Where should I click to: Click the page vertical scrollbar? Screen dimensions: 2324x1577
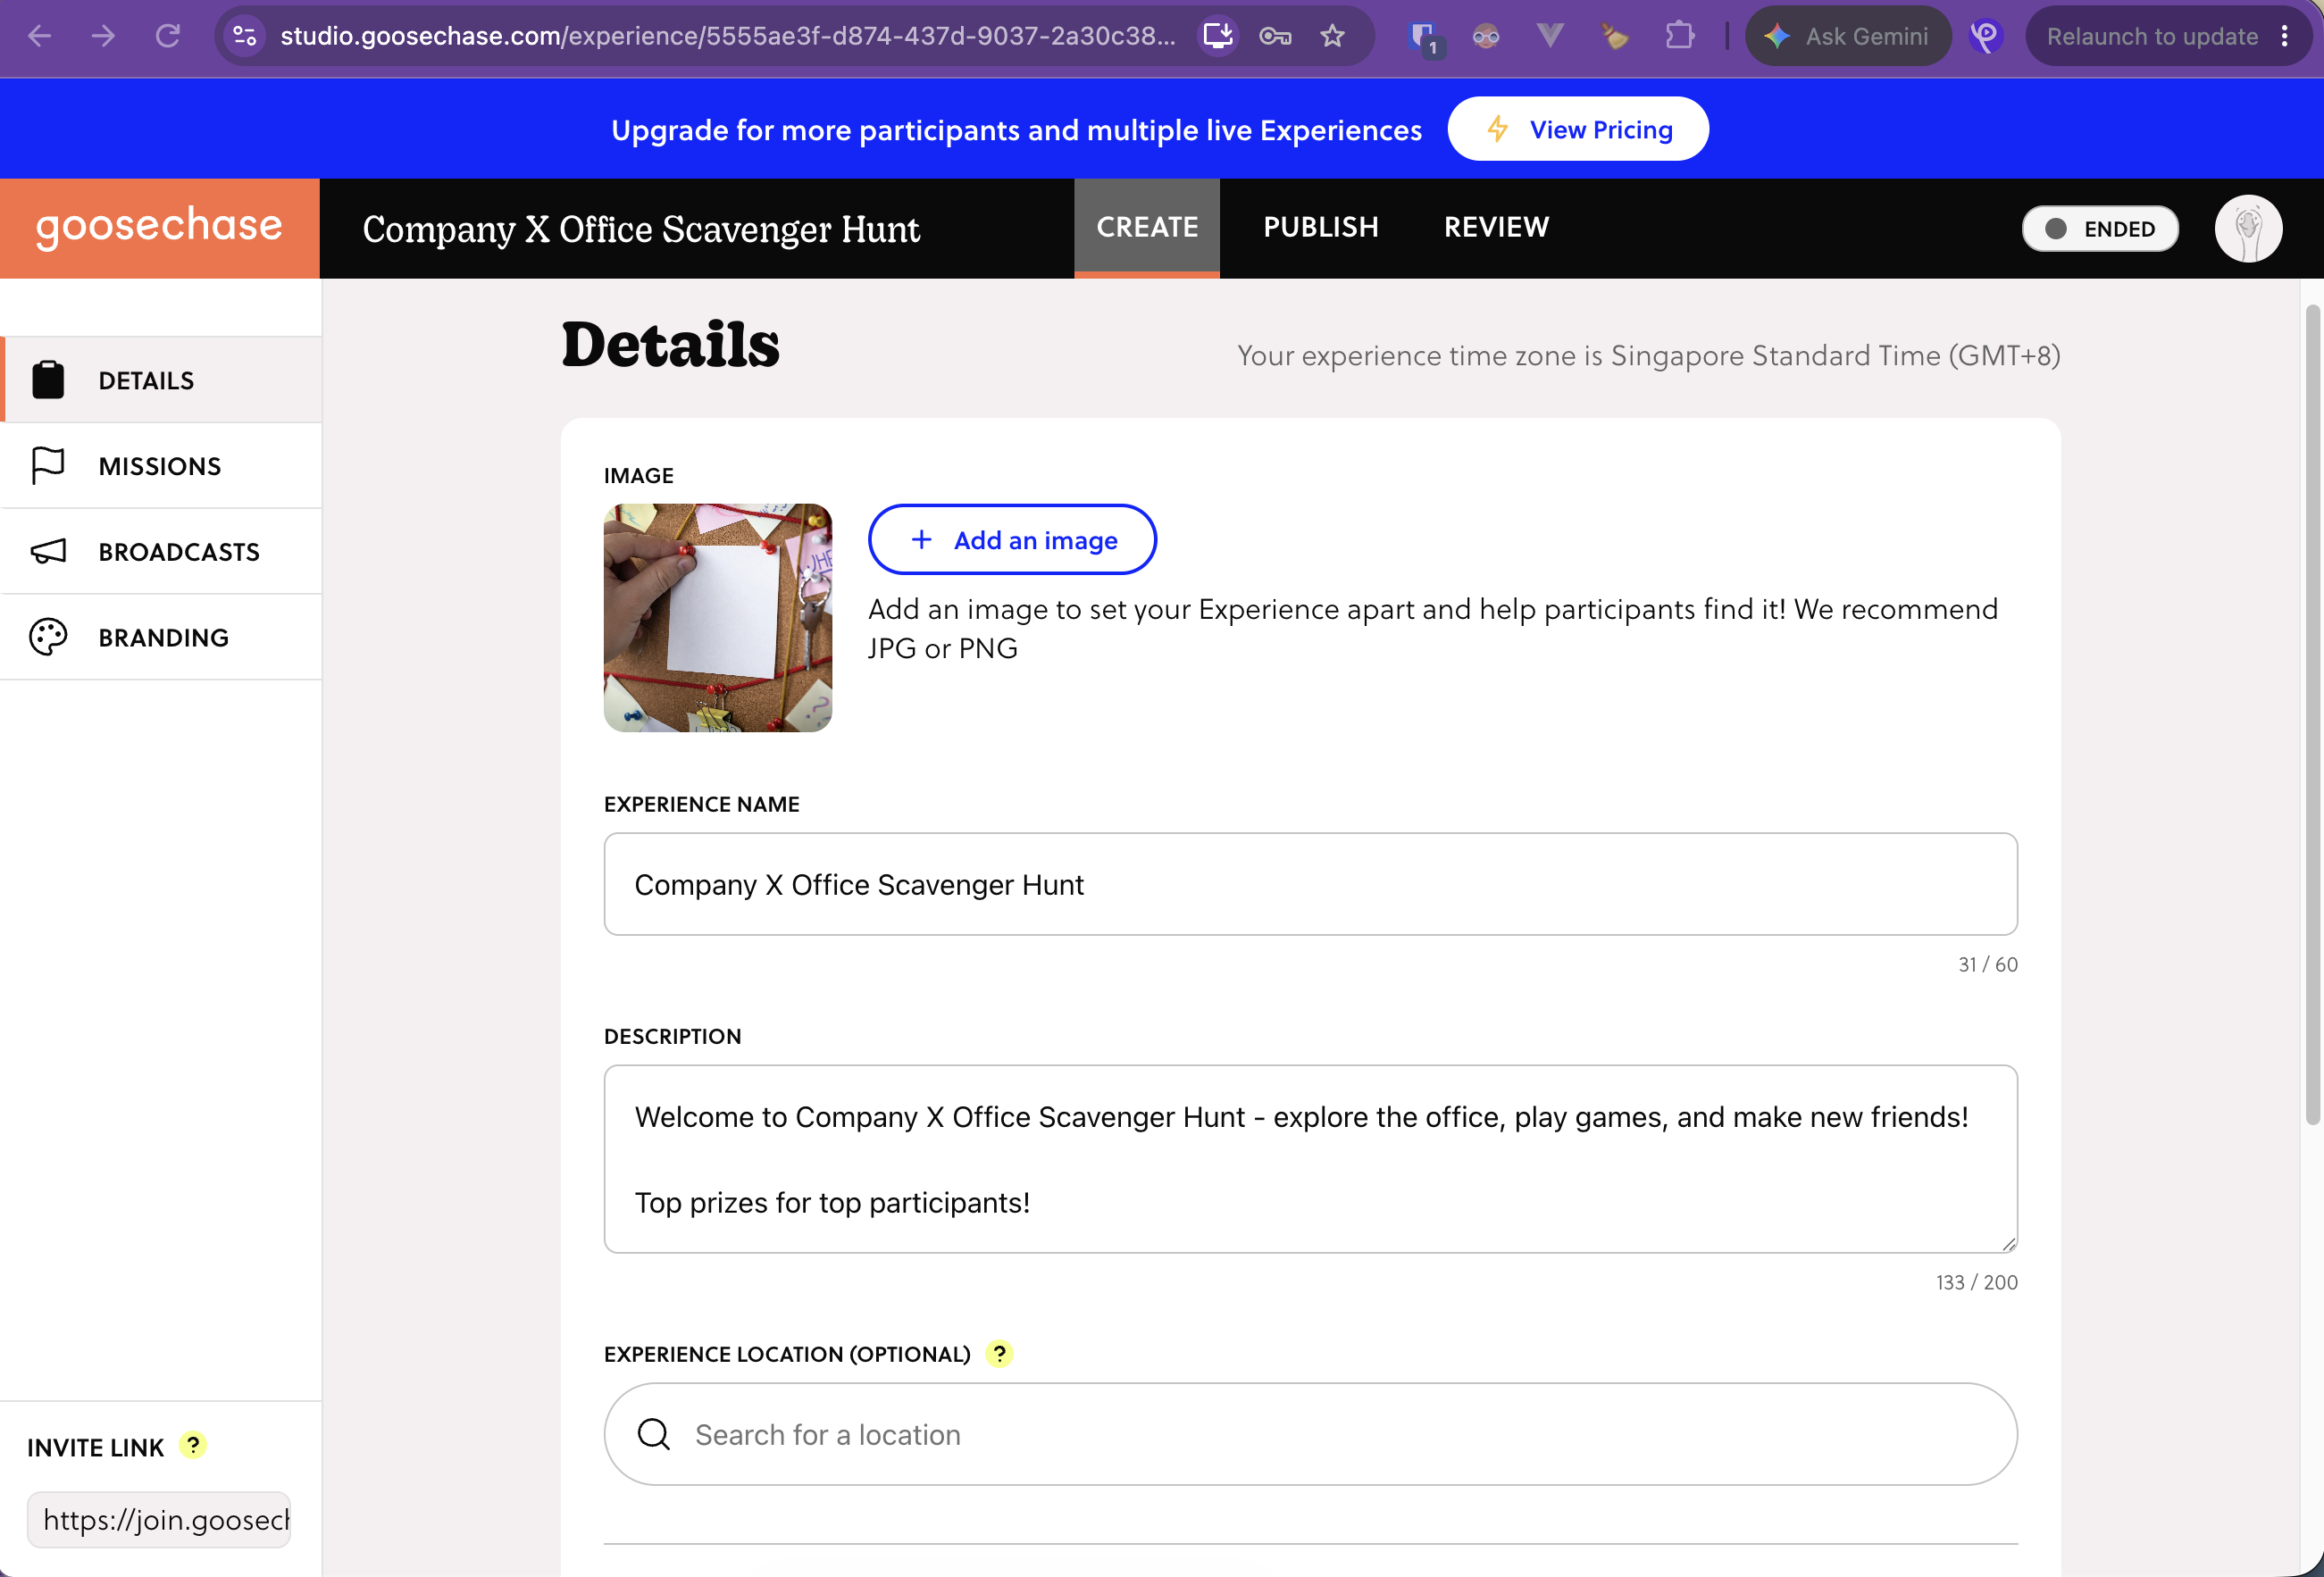click(x=2312, y=715)
